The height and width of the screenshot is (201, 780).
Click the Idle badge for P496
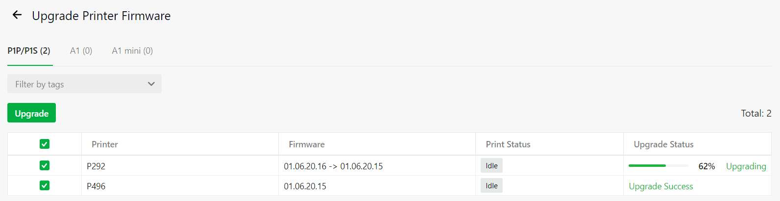pyautogui.click(x=491, y=185)
